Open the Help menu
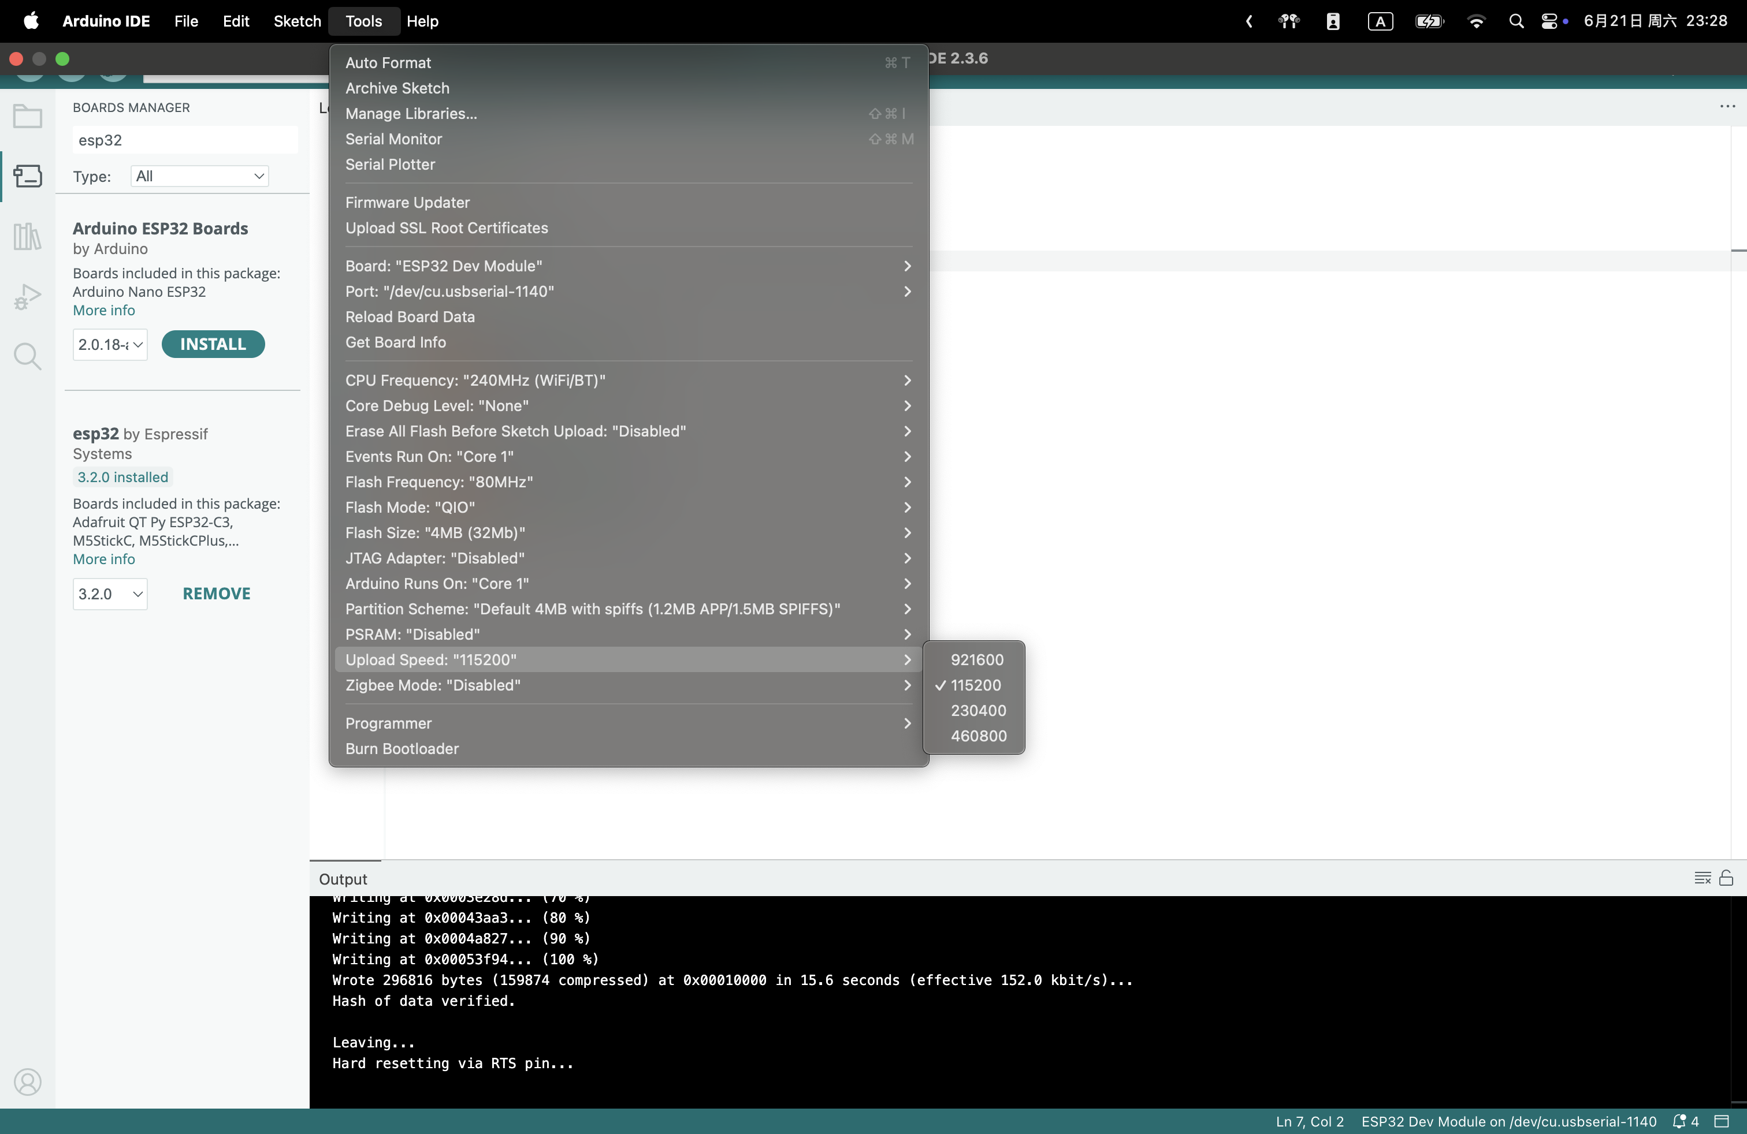This screenshot has width=1747, height=1134. click(422, 21)
